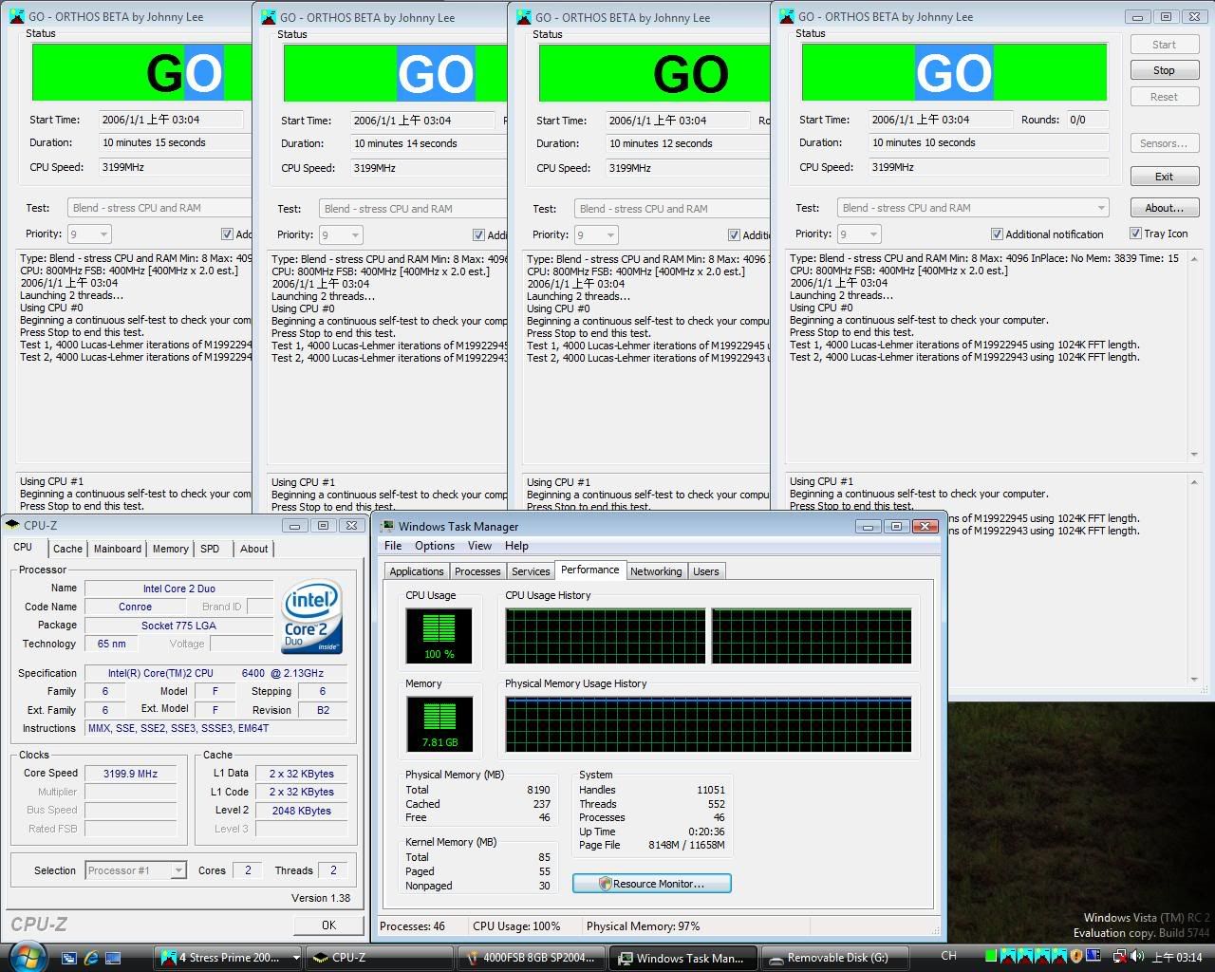1215x972 pixels.
Task: Open Options menu in Task Manager
Action: point(435,546)
